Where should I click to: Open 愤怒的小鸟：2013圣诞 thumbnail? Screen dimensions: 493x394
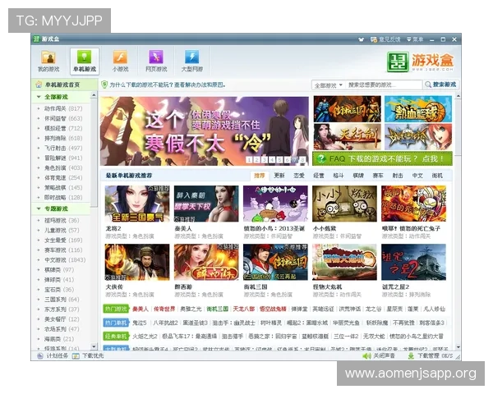coord(275,204)
